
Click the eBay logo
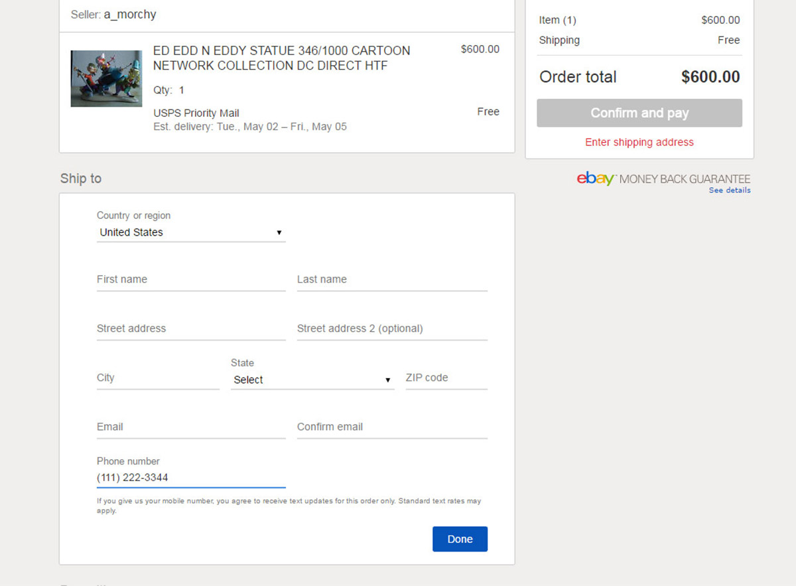596,179
